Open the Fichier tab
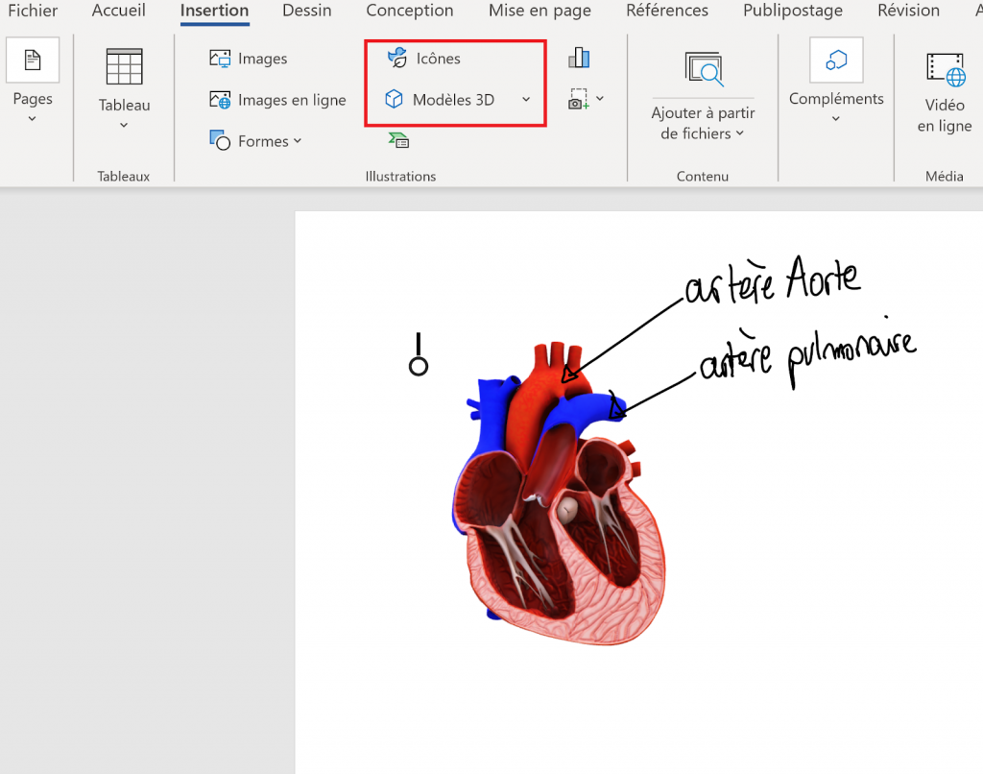983x774 pixels. 33,11
